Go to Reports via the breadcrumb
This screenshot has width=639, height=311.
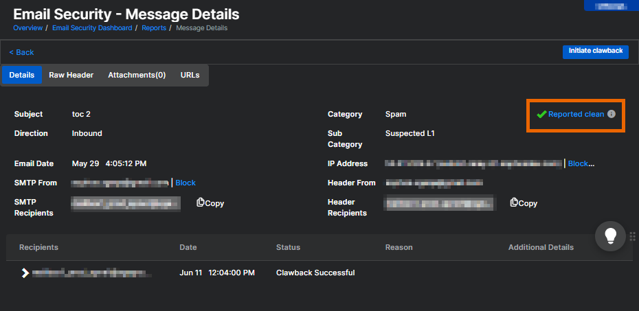(154, 28)
